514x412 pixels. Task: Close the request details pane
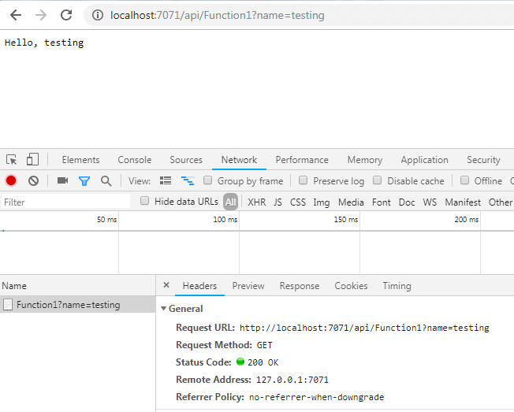click(166, 285)
